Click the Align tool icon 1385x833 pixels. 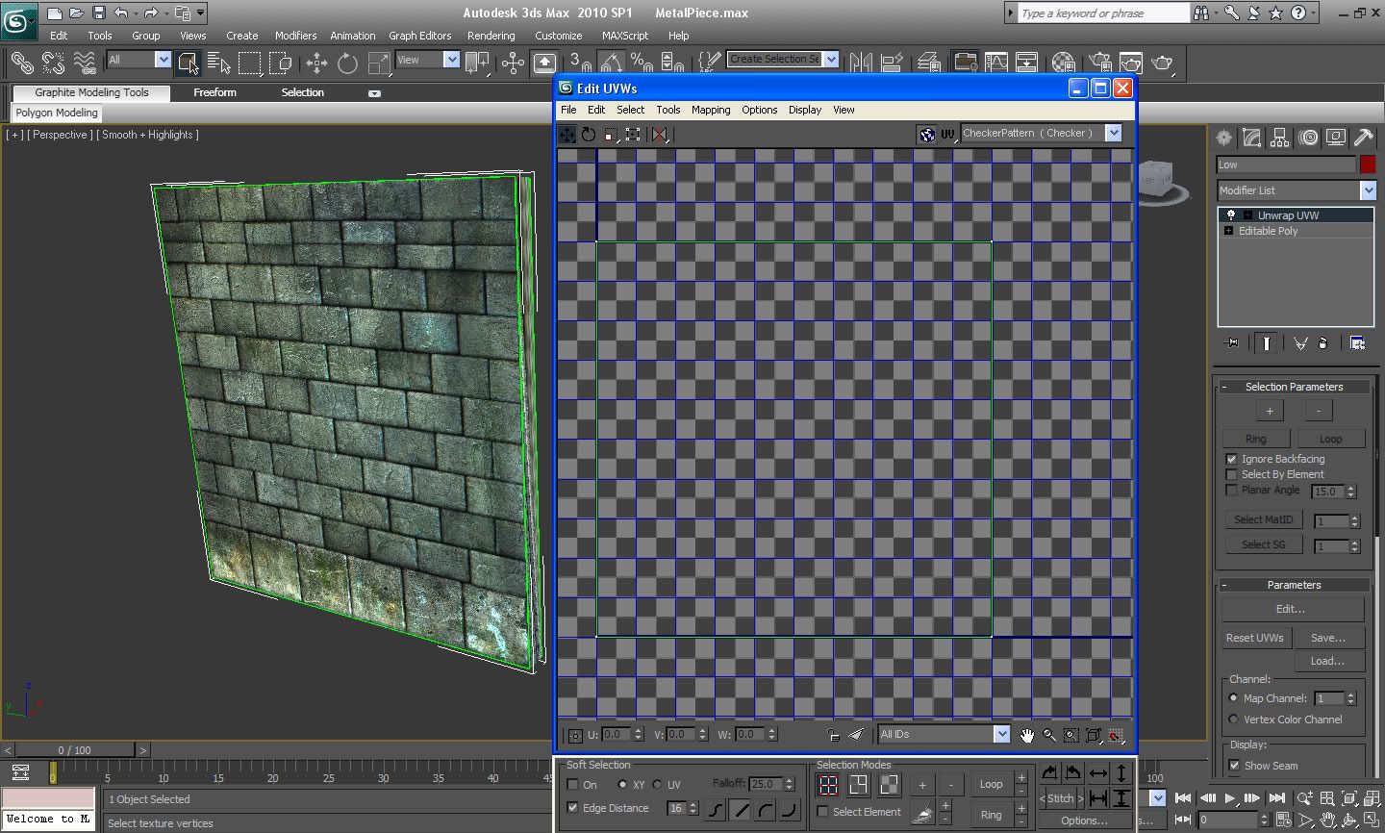coord(892,63)
